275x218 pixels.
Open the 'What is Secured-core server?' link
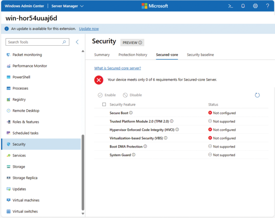coord(117,68)
